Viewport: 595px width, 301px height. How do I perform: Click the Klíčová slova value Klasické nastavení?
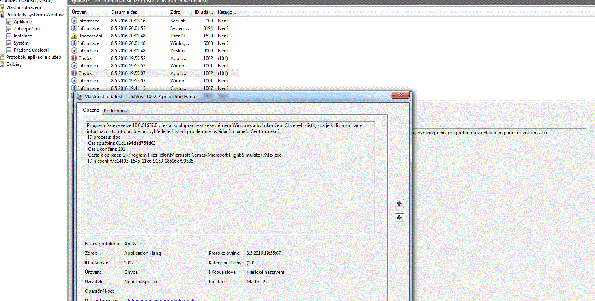[x=265, y=272]
